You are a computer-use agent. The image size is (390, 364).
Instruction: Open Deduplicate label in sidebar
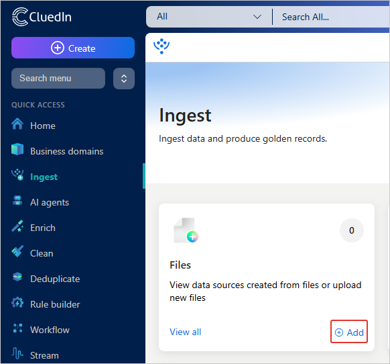pos(55,279)
